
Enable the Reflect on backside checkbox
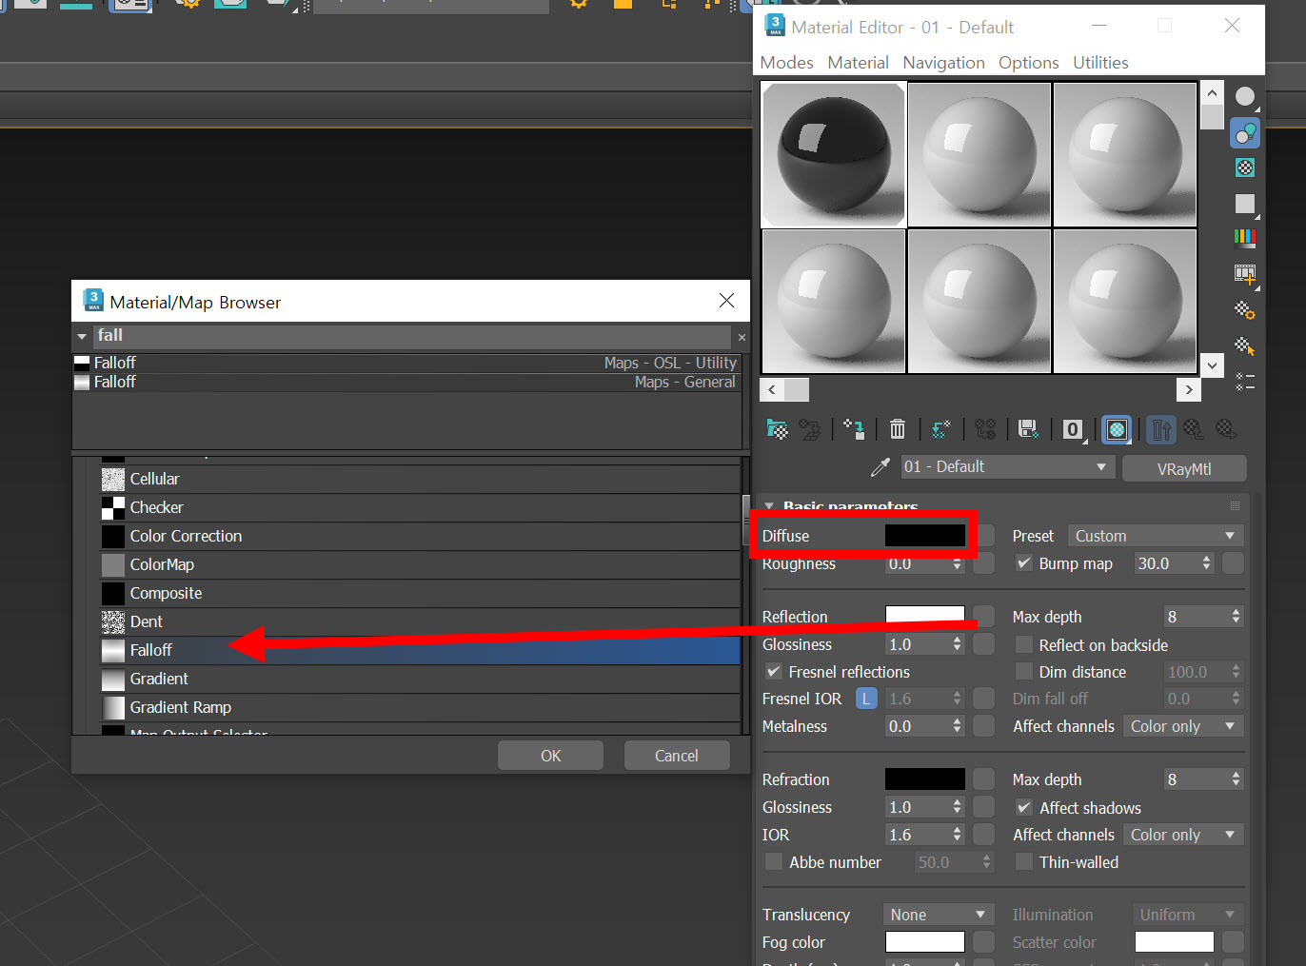tap(1024, 645)
